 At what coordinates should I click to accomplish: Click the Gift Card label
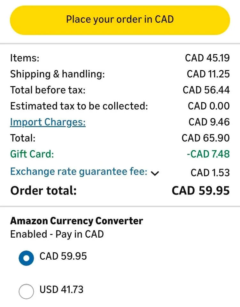(x=32, y=154)
